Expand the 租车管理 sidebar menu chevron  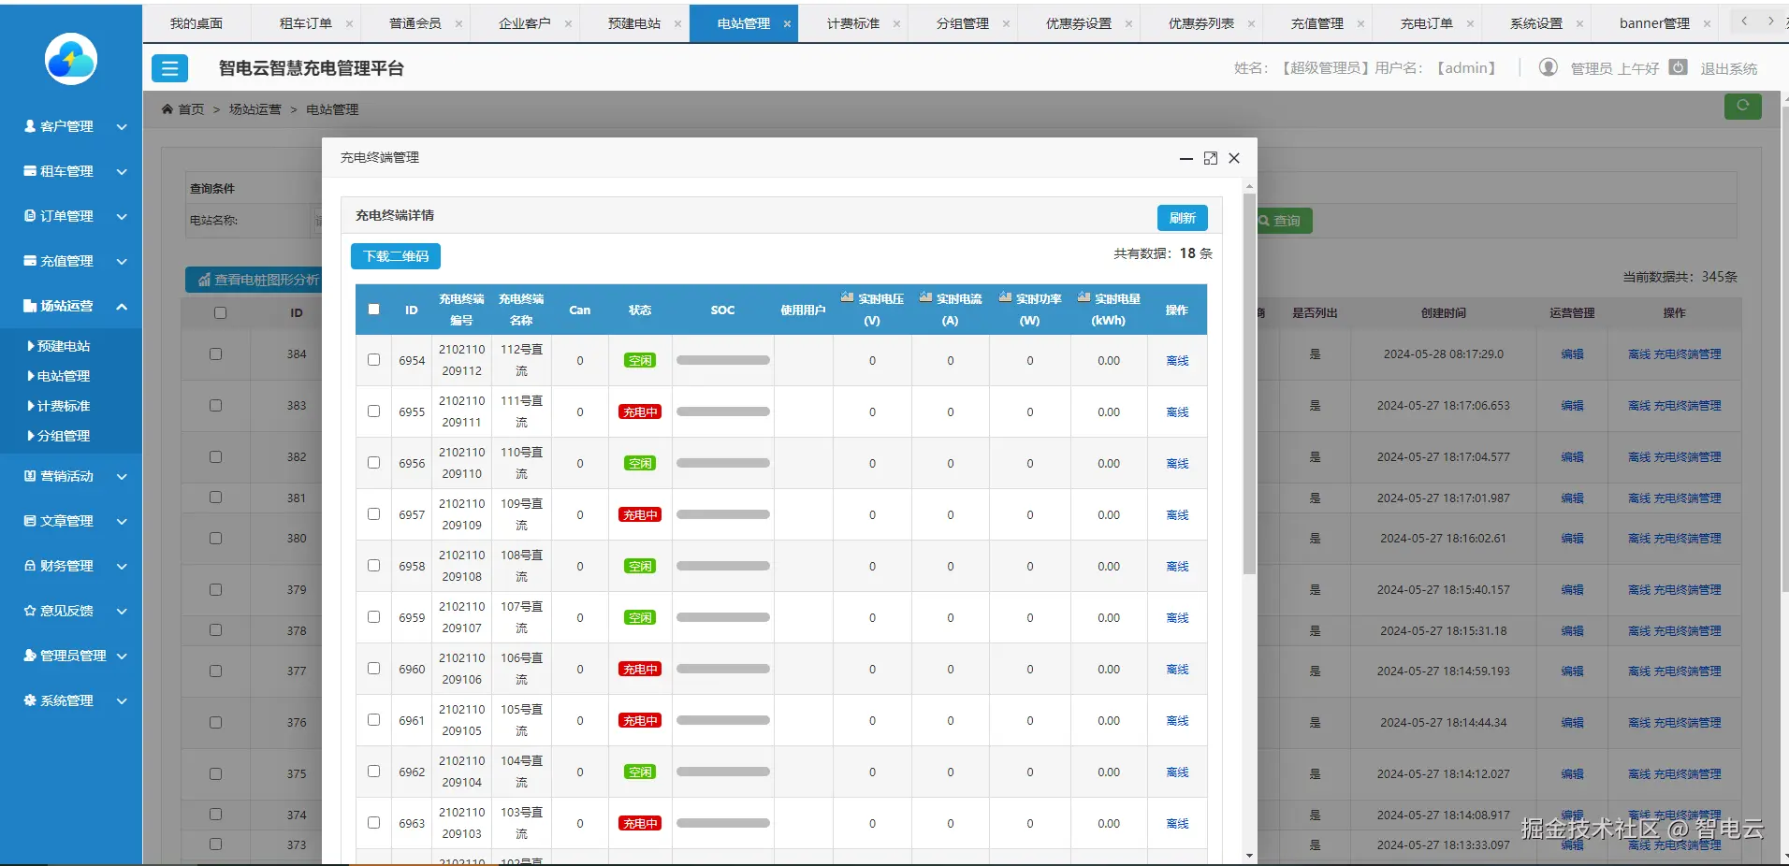(122, 171)
